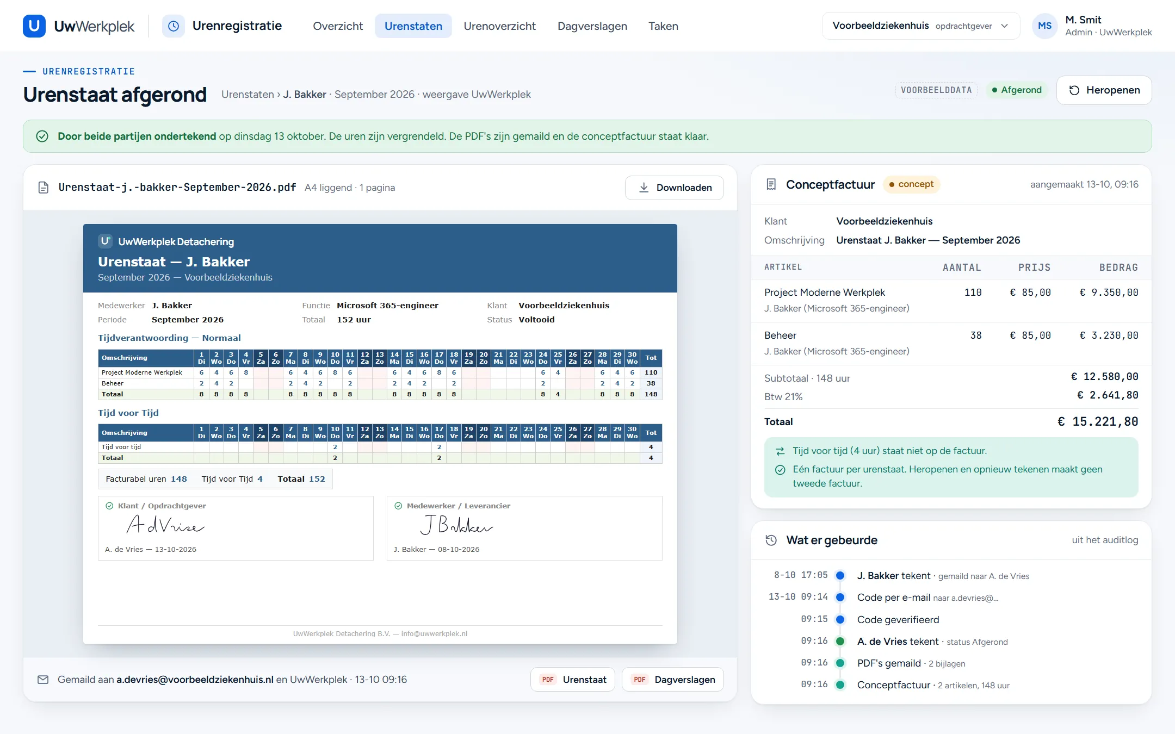
Task: Click the J. Bakker breadcrumb
Action: pyautogui.click(x=305, y=95)
